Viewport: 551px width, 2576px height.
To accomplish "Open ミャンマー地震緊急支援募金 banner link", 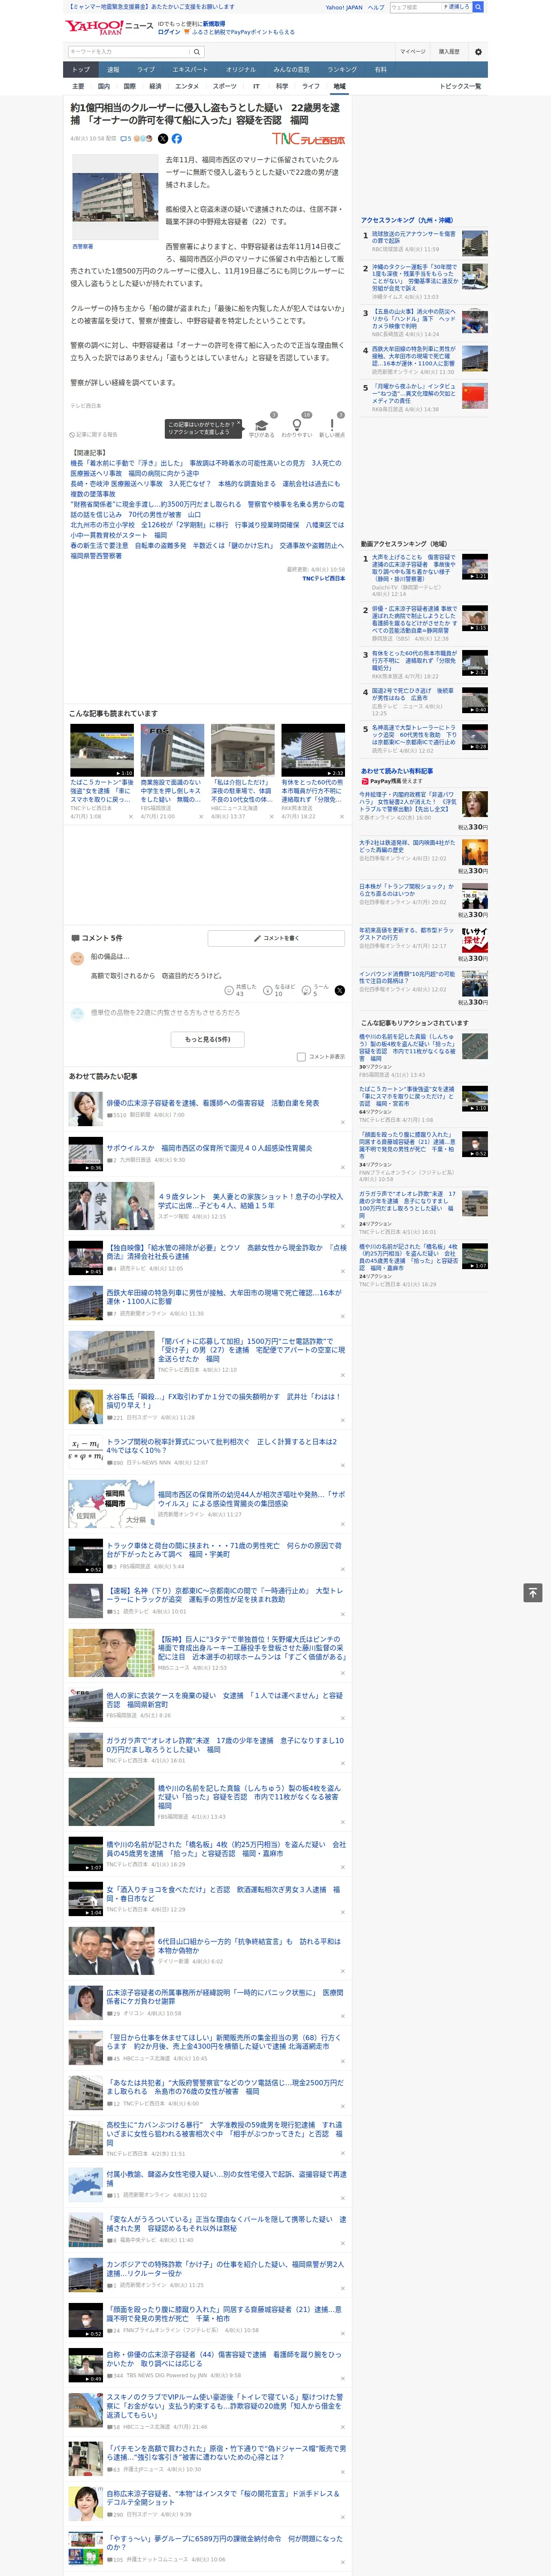I will tap(150, 7).
